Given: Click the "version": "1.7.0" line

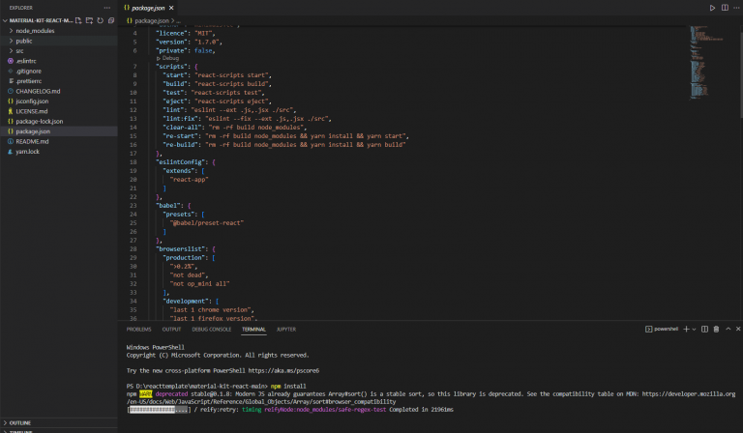Looking at the screenshot, I should 189,43.
